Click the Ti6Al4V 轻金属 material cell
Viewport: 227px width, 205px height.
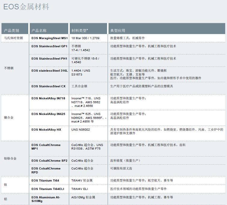(82, 181)
